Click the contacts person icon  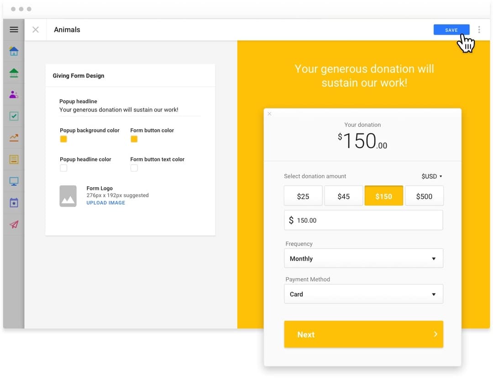(x=14, y=94)
